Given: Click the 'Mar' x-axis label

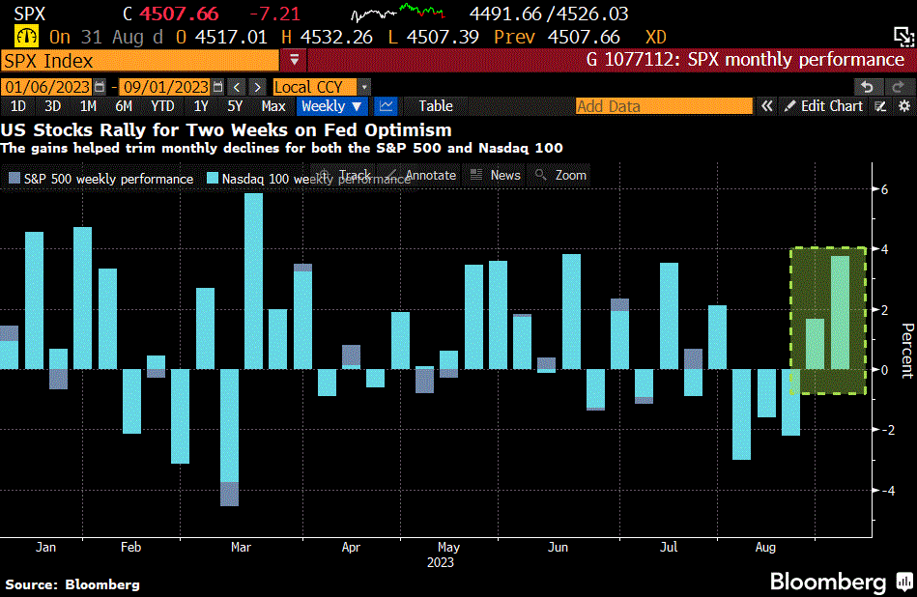Looking at the screenshot, I should click(241, 547).
